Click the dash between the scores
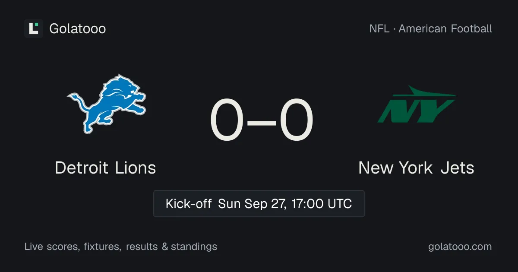This screenshot has width=518, height=272. (262, 122)
